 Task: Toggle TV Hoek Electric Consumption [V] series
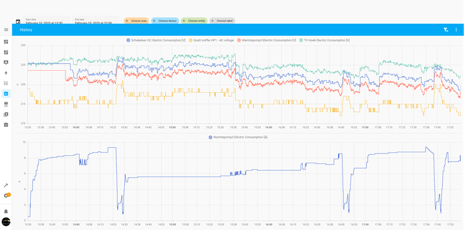coord(324,40)
